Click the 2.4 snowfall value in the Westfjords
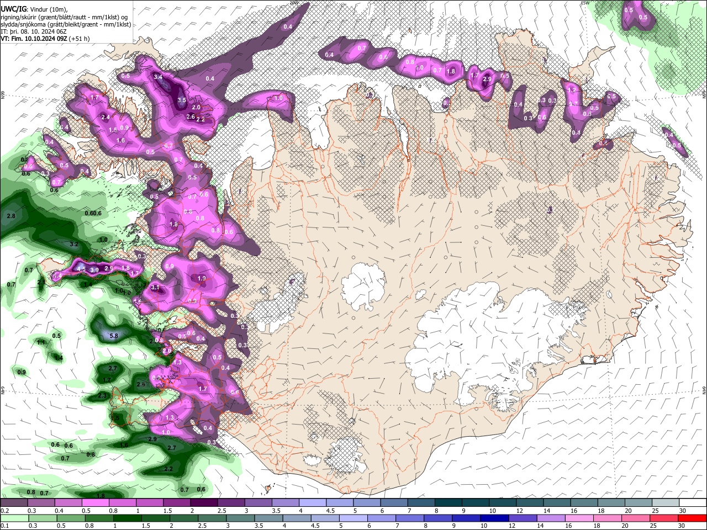Viewport: 707px width, 530px height. point(106,118)
